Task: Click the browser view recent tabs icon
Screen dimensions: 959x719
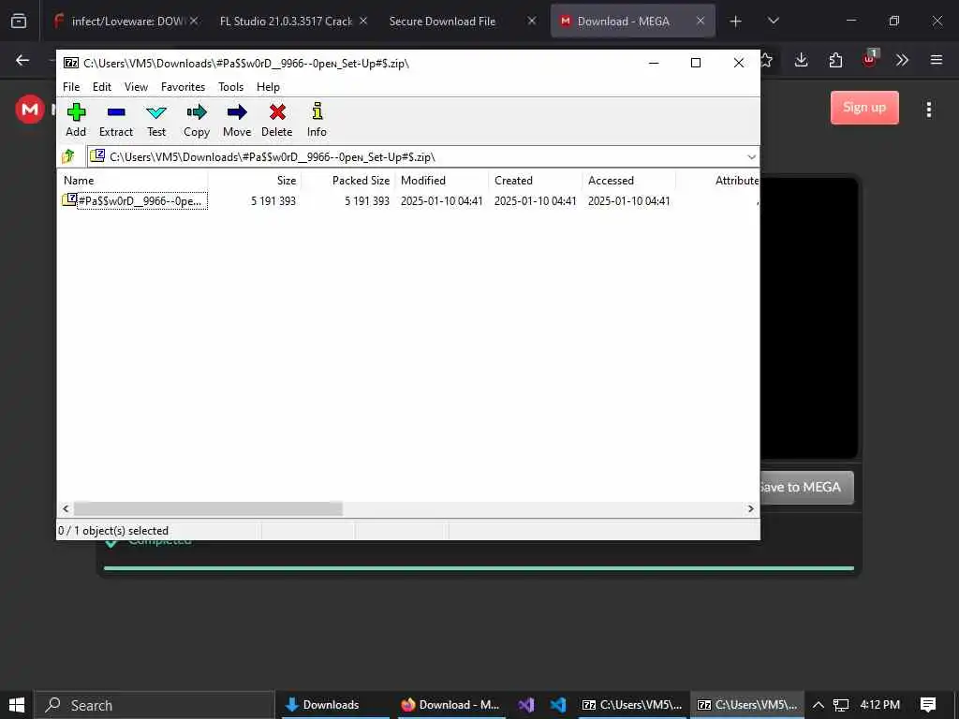Action: coord(19,22)
